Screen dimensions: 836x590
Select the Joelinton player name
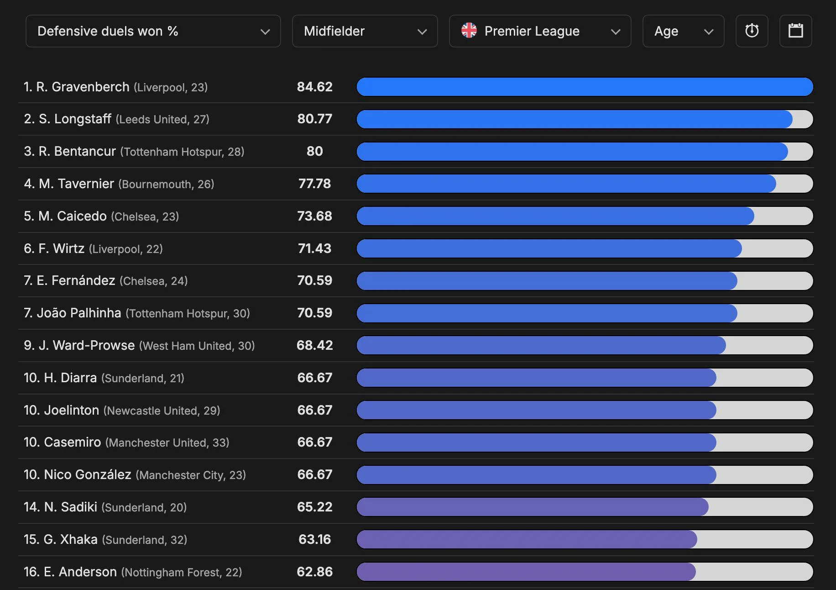coord(72,410)
